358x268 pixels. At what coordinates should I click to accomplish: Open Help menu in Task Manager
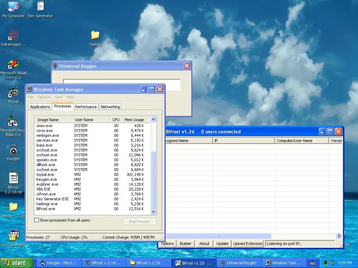coord(70,97)
